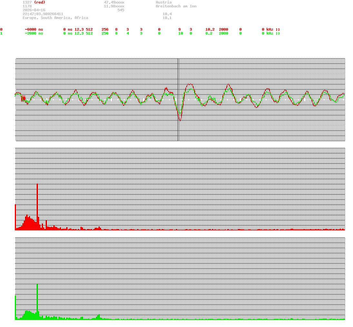
Task: Click the Amp. value 12.3 for channel 1
Action: point(78,33)
